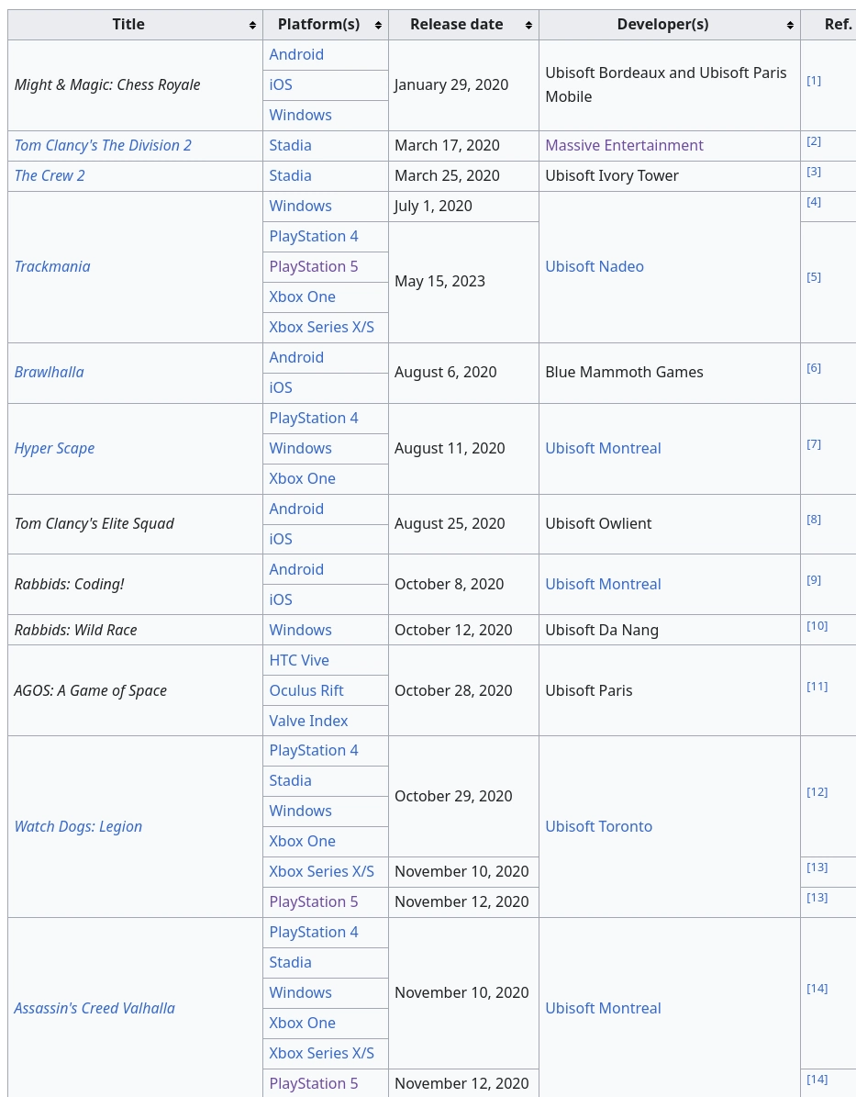
Task: Open reference [9] citation
Action: click(x=814, y=580)
